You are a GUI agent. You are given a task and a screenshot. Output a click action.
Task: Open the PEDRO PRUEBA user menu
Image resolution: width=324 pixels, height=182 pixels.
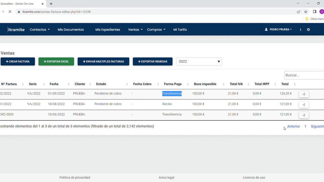(x=278, y=30)
